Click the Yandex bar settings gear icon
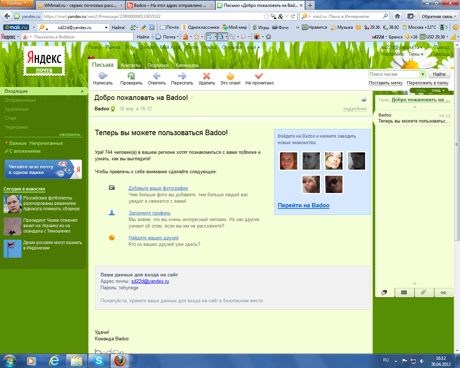Image resolution: width=460 pixels, height=368 pixels. pos(268,37)
